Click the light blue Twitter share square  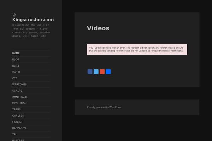pyautogui.click(x=96, y=72)
